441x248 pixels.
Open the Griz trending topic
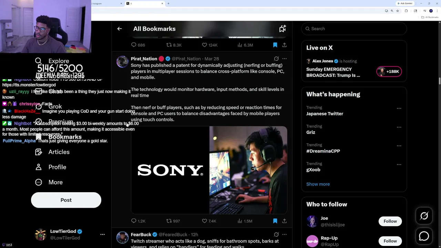click(311, 132)
